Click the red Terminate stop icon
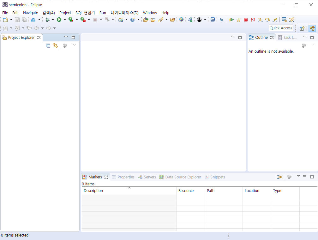This screenshot has width=318, height=240. (x=246, y=20)
